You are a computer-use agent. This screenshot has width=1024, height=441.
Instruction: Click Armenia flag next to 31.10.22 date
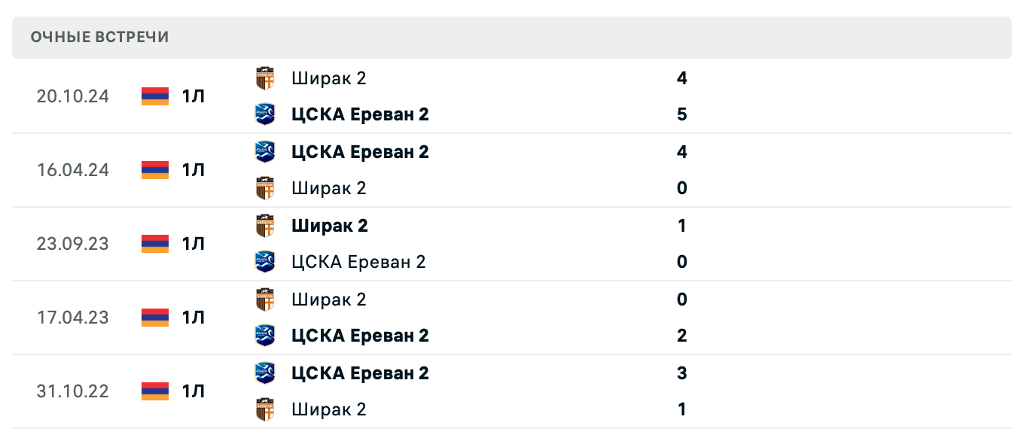coord(155,391)
